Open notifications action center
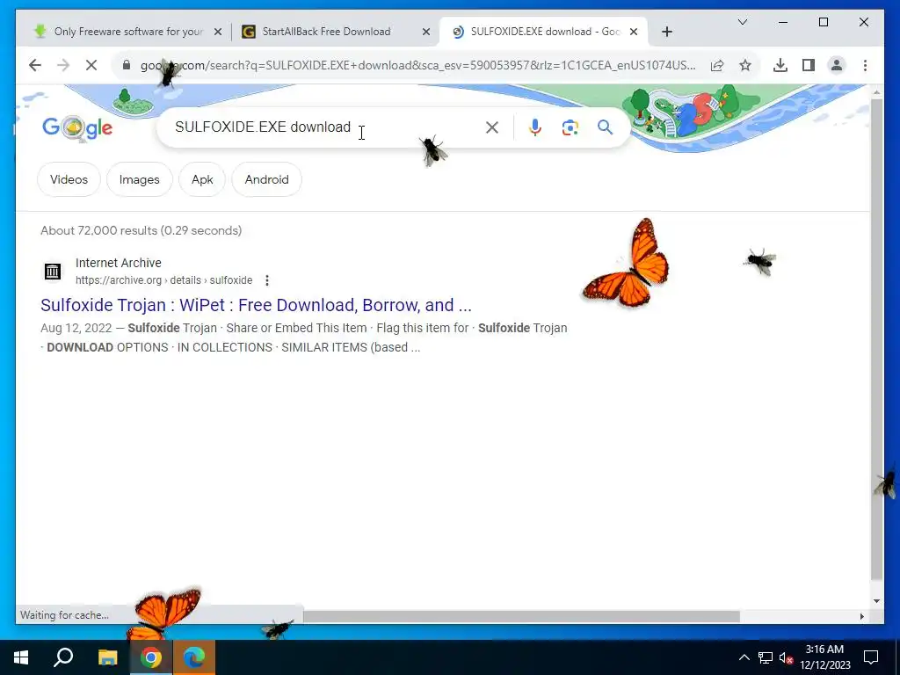900x675 pixels. point(871,657)
